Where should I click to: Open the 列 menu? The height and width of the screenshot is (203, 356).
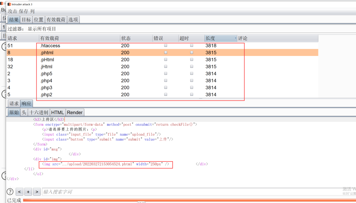click(32, 11)
